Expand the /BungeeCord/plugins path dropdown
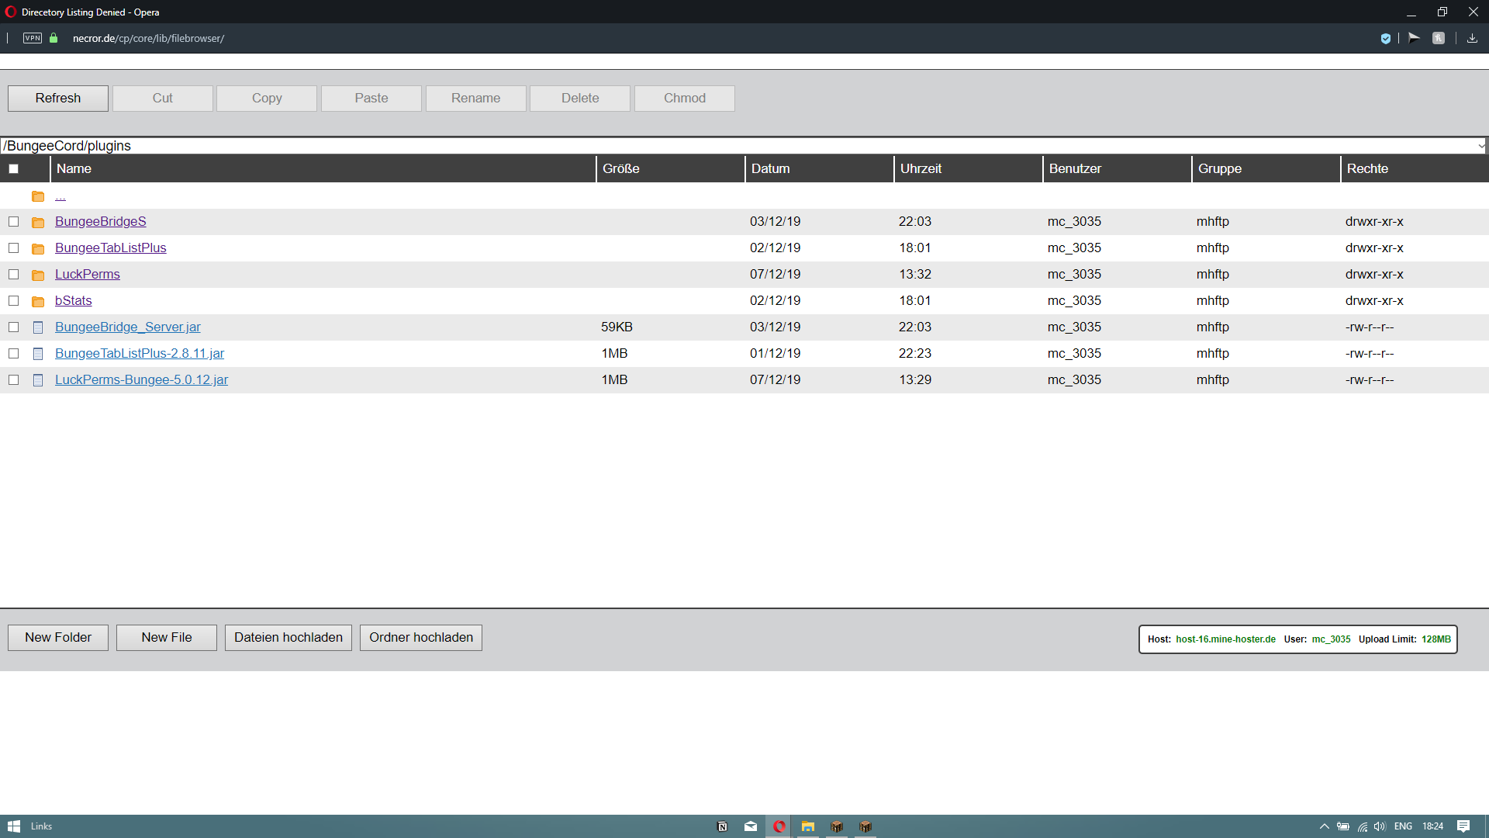1489x838 pixels. click(x=1480, y=146)
